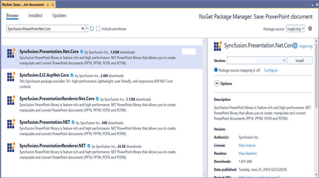This screenshot has width=319, height=178.
Task: Click Syncfusion logo in details pane
Action: pyautogui.click(x=218, y=46)
